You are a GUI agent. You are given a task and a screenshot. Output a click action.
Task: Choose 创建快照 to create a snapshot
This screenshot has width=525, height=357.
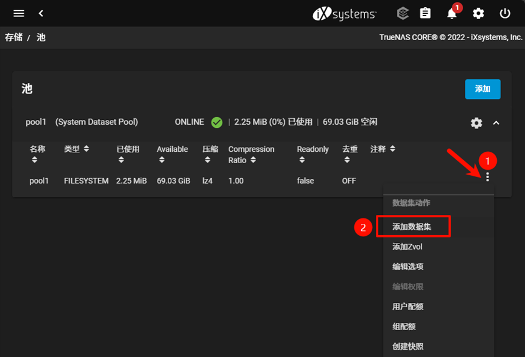pyautogui.click(x=409, y=346)
